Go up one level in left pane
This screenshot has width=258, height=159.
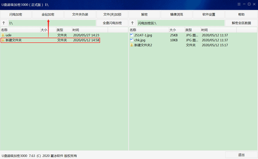tap(4, 23)
